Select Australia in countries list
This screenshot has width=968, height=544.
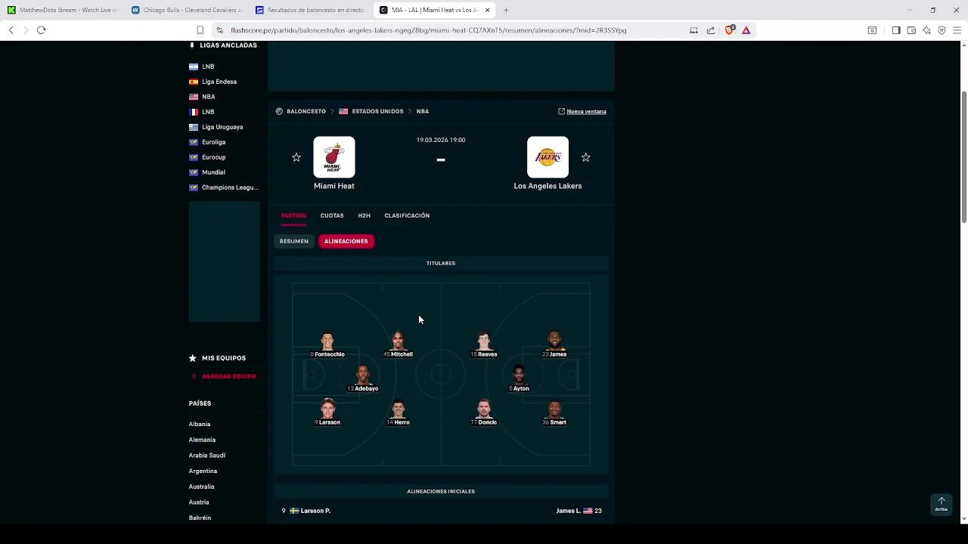click(201, 487)
